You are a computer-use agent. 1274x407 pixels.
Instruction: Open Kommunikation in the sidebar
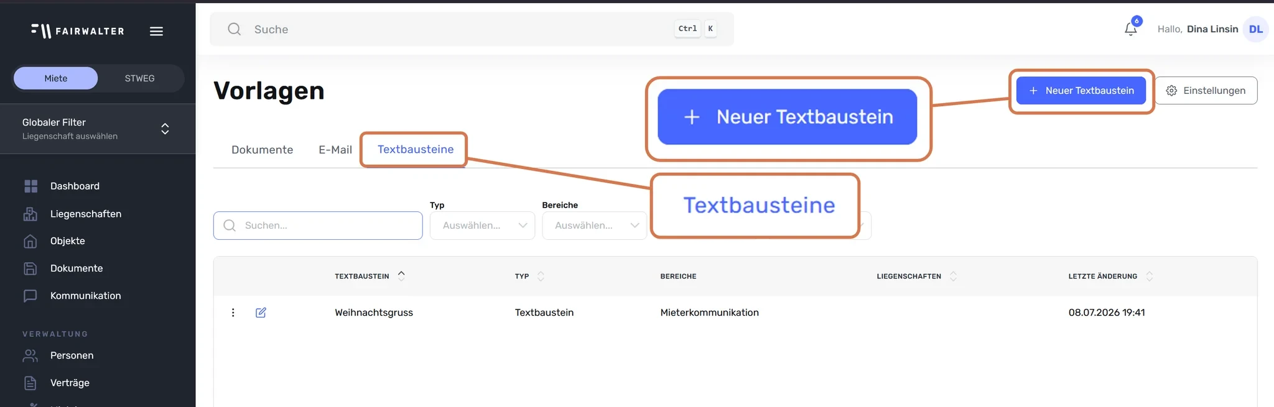coord(85,296)
